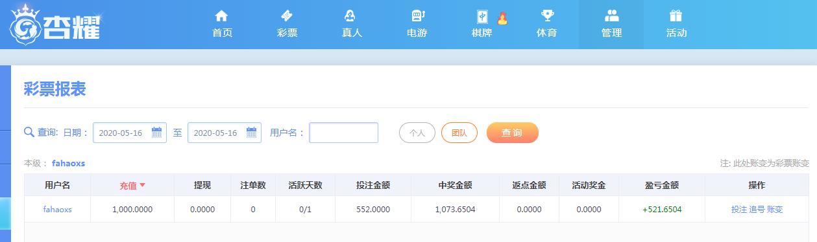Open fahaoxs username in table row

pos(57,209)
